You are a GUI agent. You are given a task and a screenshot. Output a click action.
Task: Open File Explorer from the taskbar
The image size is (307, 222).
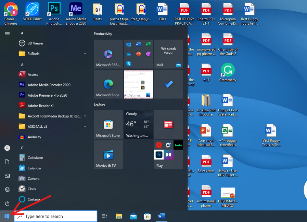pos(119,216)
